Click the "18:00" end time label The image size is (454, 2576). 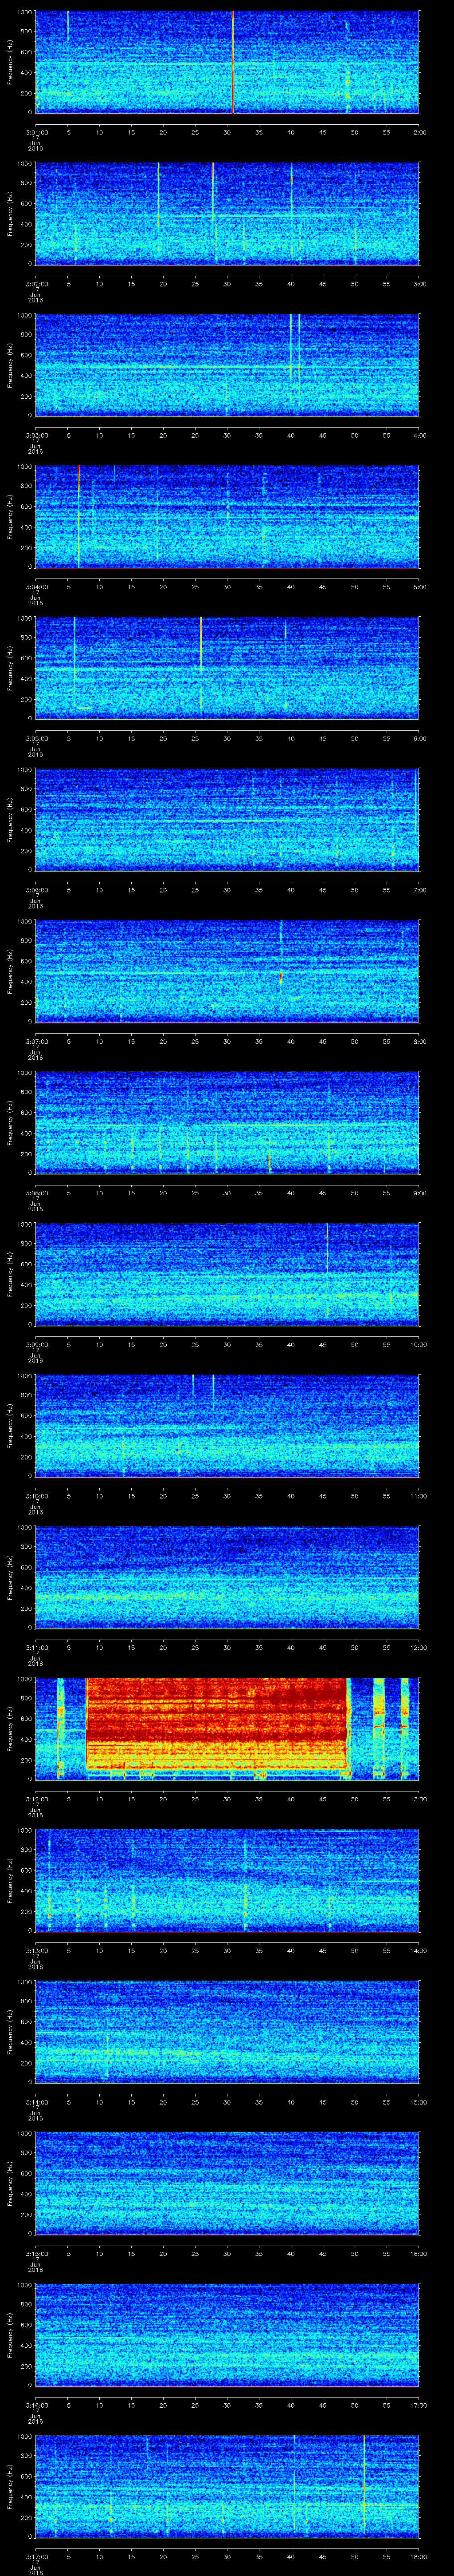pos(418,2556)
